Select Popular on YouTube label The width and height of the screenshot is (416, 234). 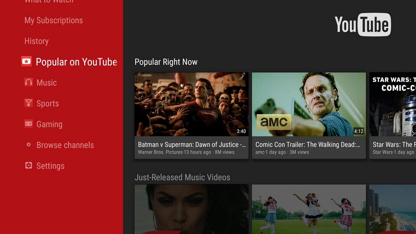tap(76, 62)
